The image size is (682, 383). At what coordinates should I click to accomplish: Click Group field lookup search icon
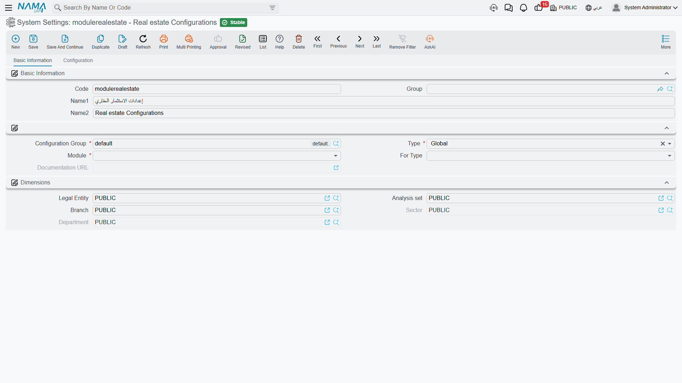pyautogui.click(x=670, y=89)
